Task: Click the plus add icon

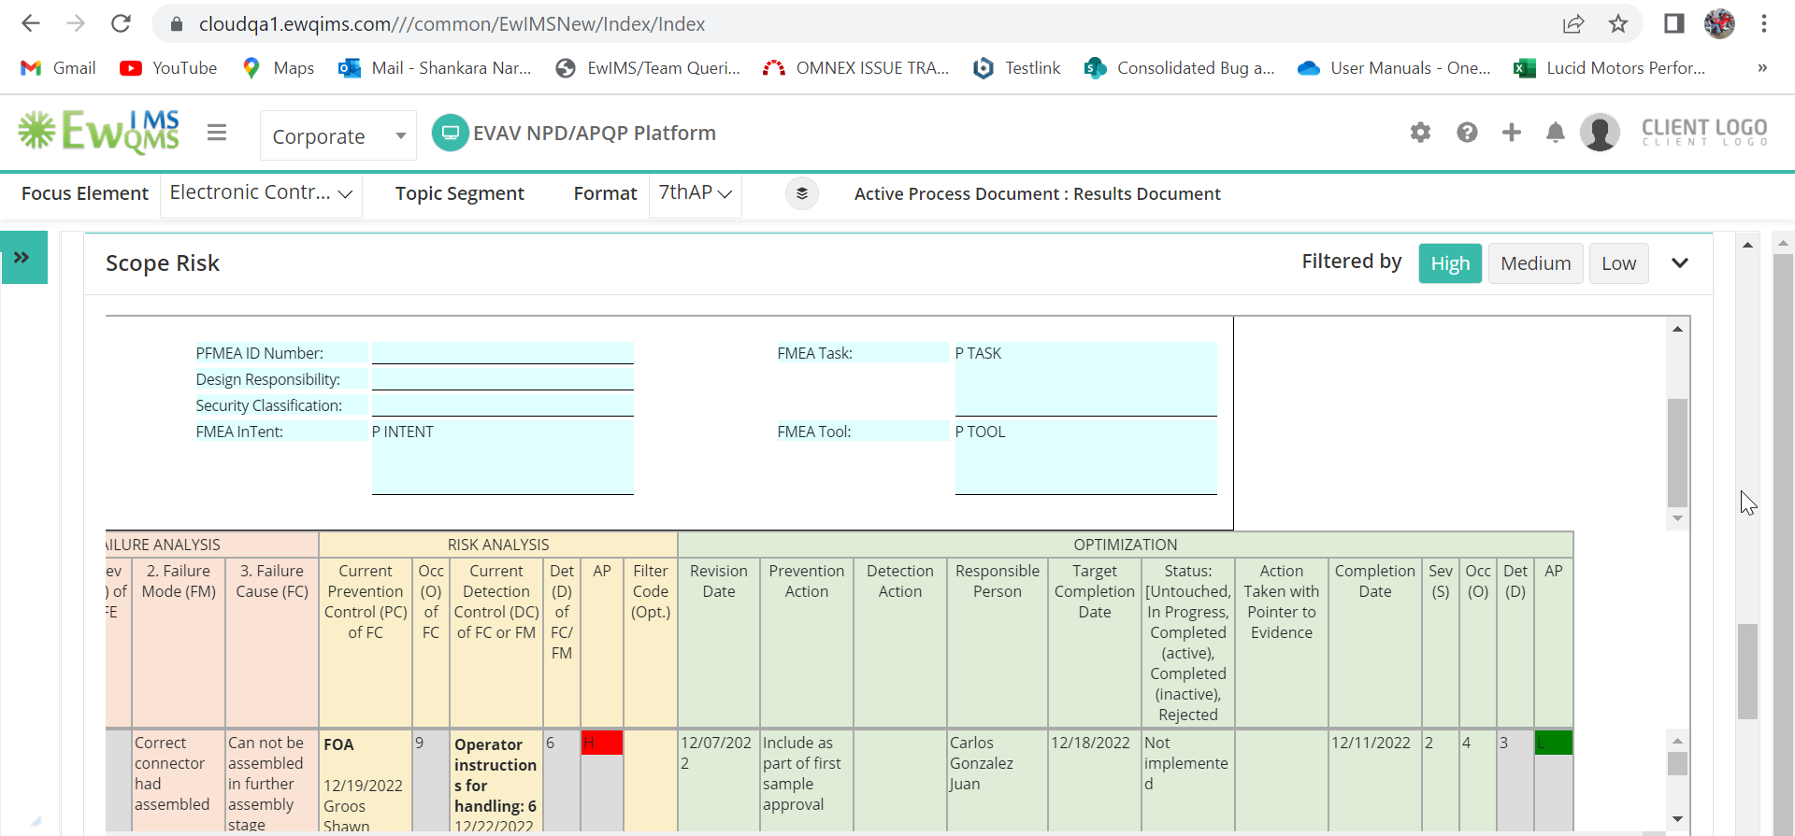Action: (1512, 133)
